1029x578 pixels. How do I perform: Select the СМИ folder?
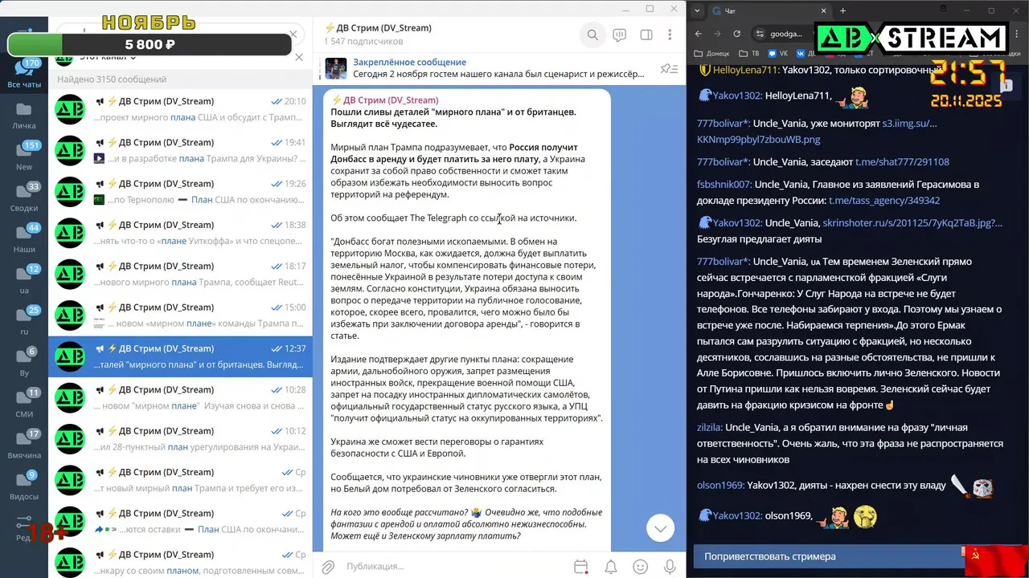tap(24, 404)
